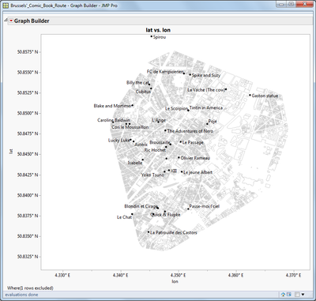Select the 'Olivier Rameau' label
The image size is (316, 301).
click(x=195, y=158)
